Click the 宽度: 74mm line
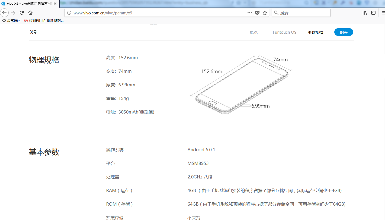Viewport: 385px width, 220px height. (x=119, y=71)
